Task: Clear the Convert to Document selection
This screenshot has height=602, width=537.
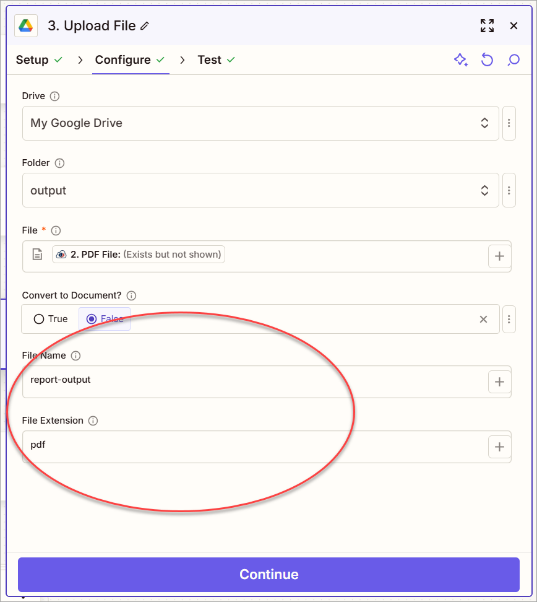Action: 483,319
